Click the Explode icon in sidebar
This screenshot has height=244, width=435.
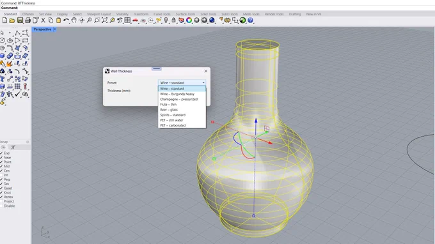point(10,64)
